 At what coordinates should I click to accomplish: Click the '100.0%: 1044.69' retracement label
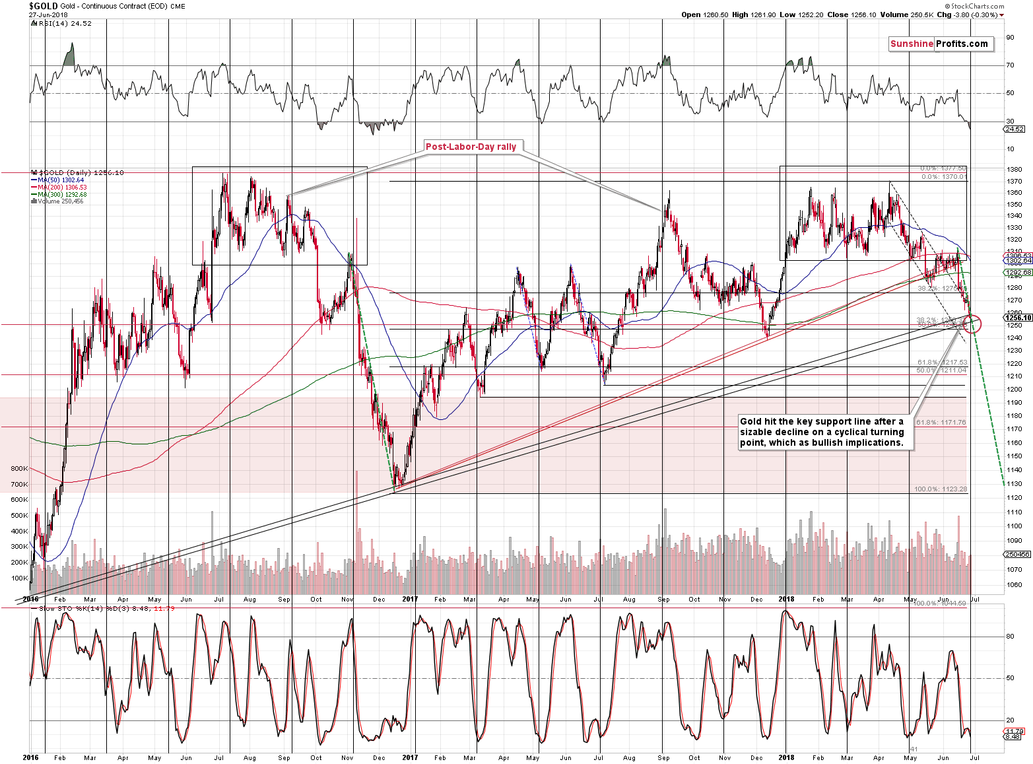tap(939, 604)
